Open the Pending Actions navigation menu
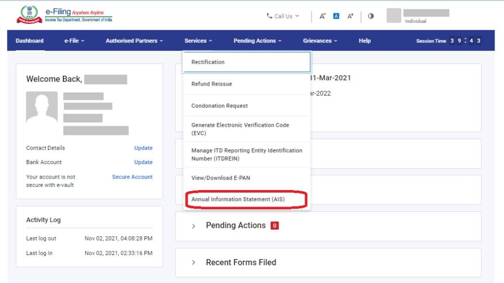504x283 pixels. 258,41
